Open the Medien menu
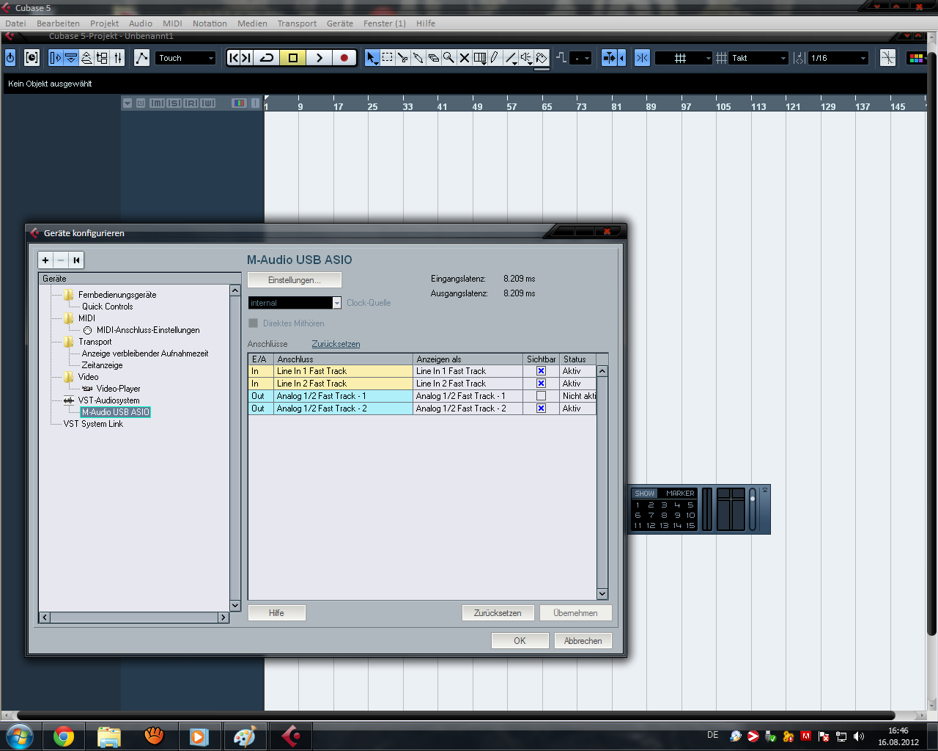The height and width of the screenshot is (751, 938). tap(252, 23)
